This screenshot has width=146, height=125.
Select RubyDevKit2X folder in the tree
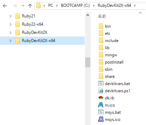[35, 32]
